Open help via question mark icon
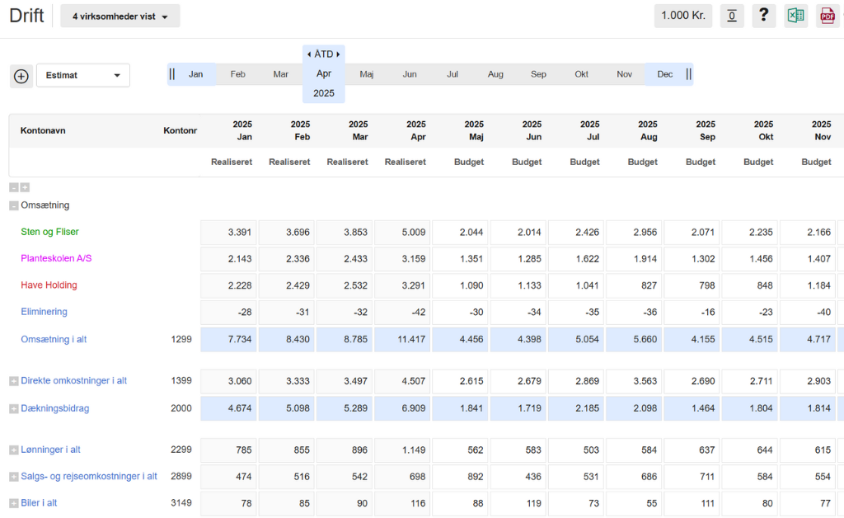Viewport: 844px width, 518px height. (x=763, y=16)
